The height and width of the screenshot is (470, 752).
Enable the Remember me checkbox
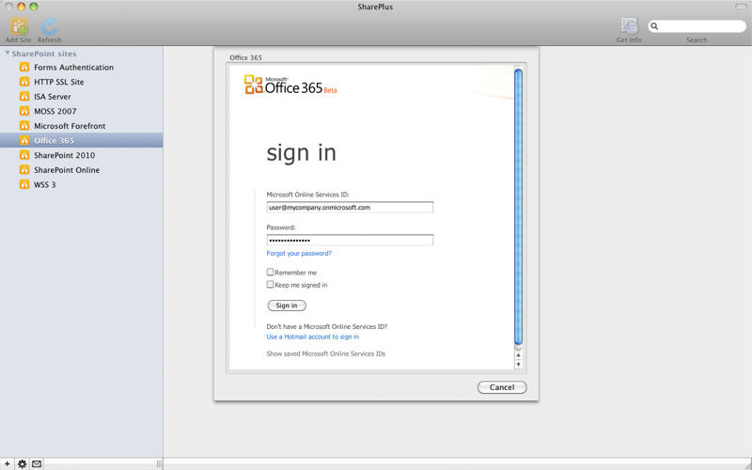click(270, 272)
